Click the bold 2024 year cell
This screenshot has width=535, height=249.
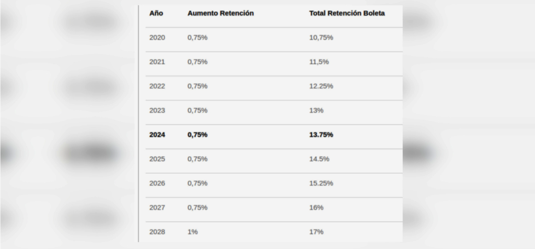pyautogui.click(x=157, y=135)
